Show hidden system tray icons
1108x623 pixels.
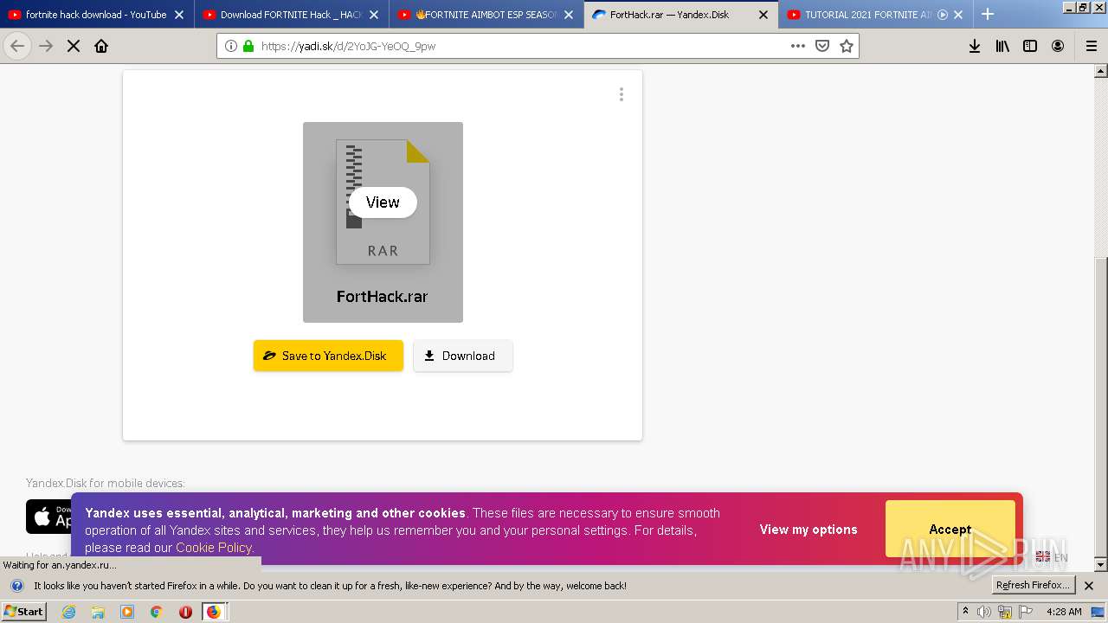(965, 612)
